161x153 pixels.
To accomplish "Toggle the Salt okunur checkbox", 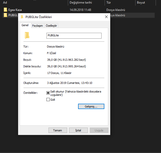I will tap(48, 93).
